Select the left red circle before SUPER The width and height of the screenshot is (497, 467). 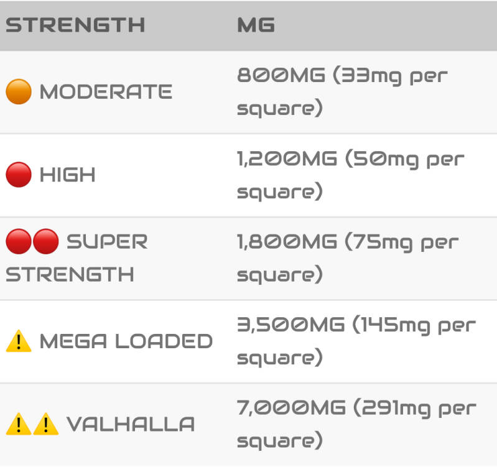[x=19, y=241]
